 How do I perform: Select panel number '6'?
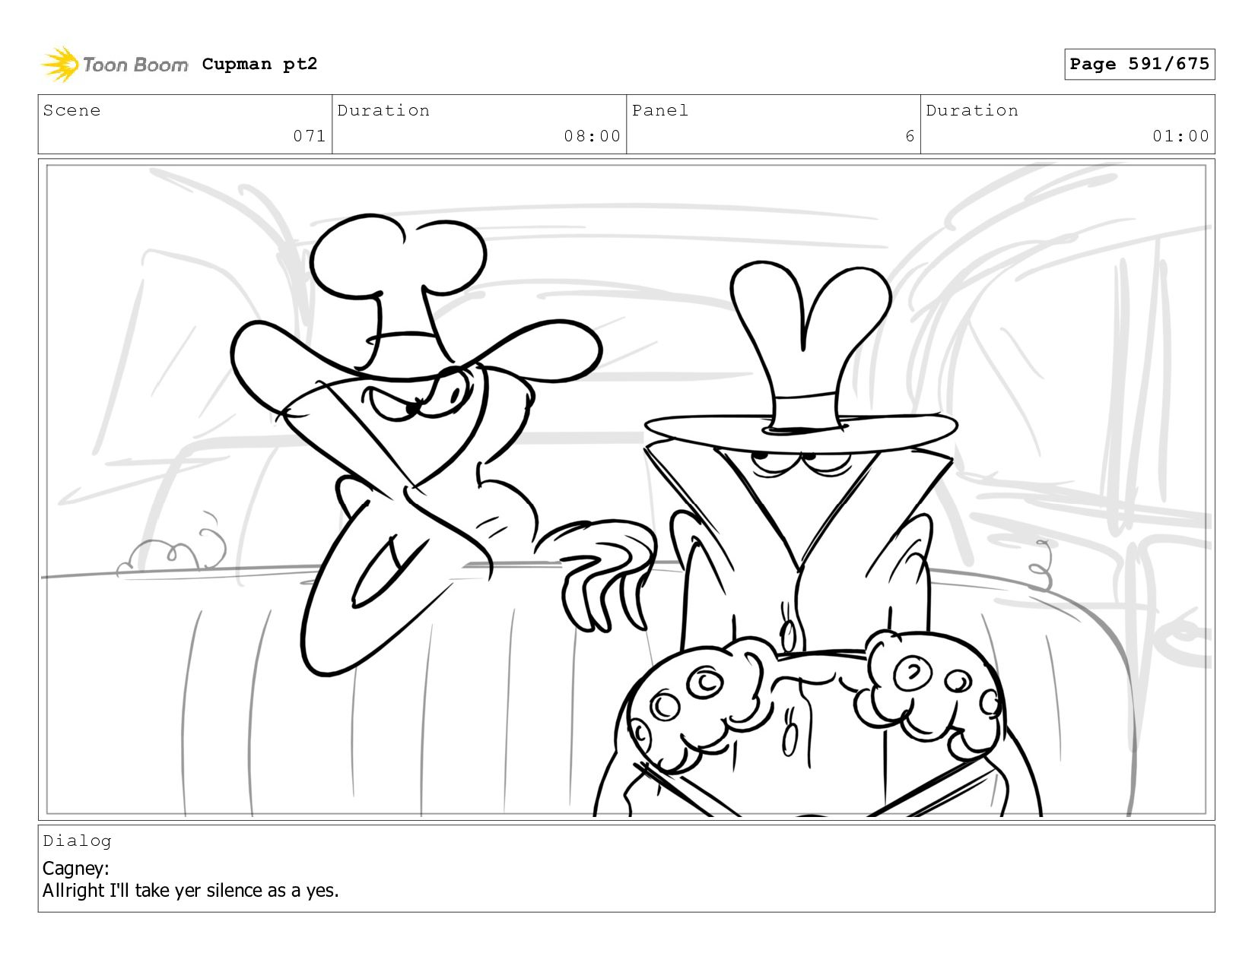pyautogui.click(x=910, y=136)
